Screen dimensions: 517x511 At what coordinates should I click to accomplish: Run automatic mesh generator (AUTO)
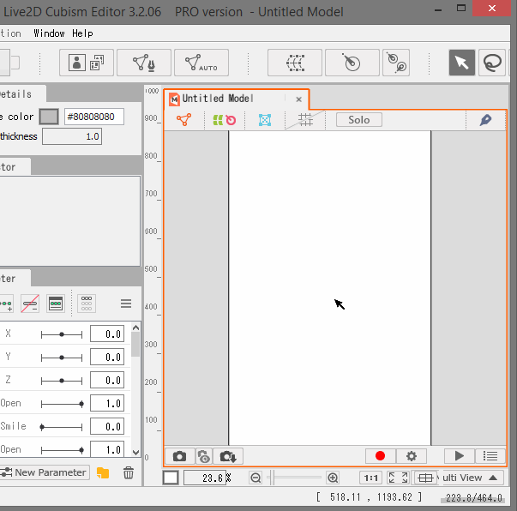(x=201, y=63)
